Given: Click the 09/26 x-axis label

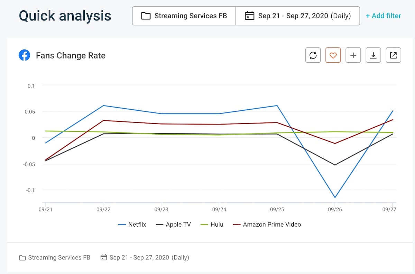Looking at the screenshot, I should point(335,209).
